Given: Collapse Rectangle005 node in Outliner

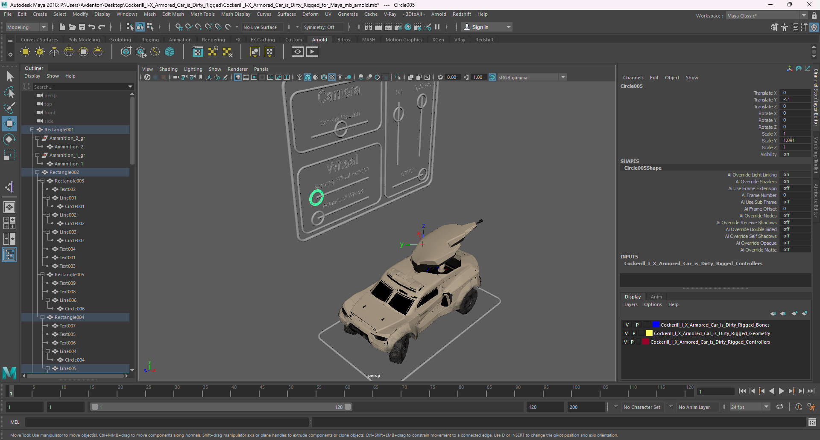Looking at the screenshot, I should click(x=42, y=275).
